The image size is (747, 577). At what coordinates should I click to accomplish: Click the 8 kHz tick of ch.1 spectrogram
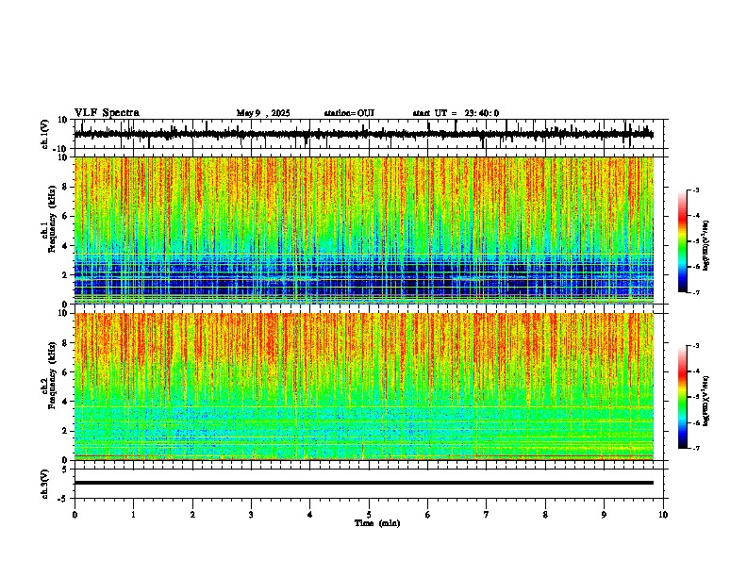65,187
